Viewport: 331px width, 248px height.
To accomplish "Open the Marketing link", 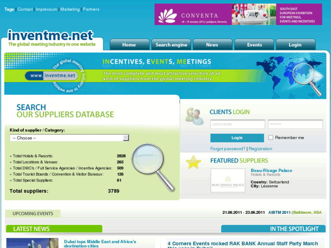I will point(70,9).
